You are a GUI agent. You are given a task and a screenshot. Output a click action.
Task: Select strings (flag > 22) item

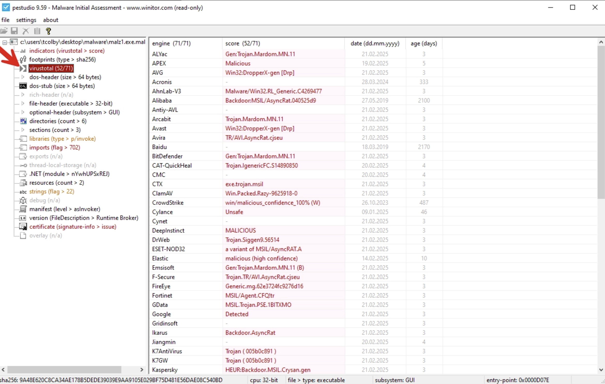[52, 191]
